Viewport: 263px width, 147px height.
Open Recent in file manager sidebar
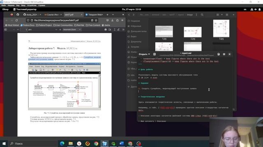point(134,21)
